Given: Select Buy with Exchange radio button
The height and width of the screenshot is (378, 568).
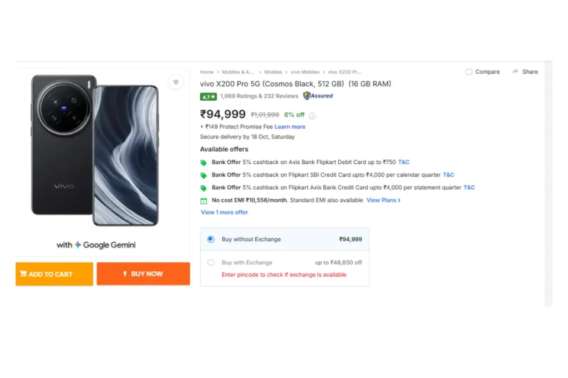Looking at the screenshot, I should coord(211,262).
